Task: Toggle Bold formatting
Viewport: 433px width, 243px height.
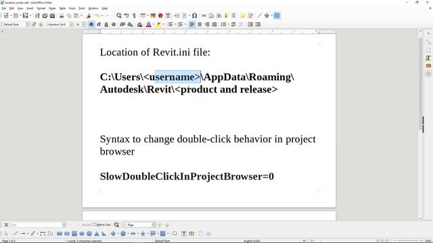Action: coord(91,24)
